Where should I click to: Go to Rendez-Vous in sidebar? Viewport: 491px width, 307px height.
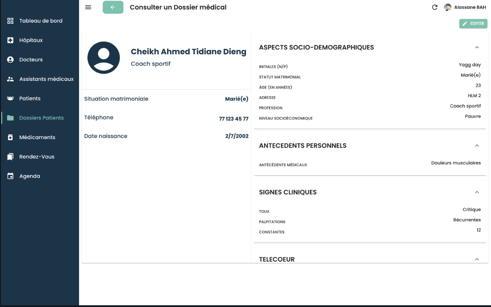click(x=37, y=157)
